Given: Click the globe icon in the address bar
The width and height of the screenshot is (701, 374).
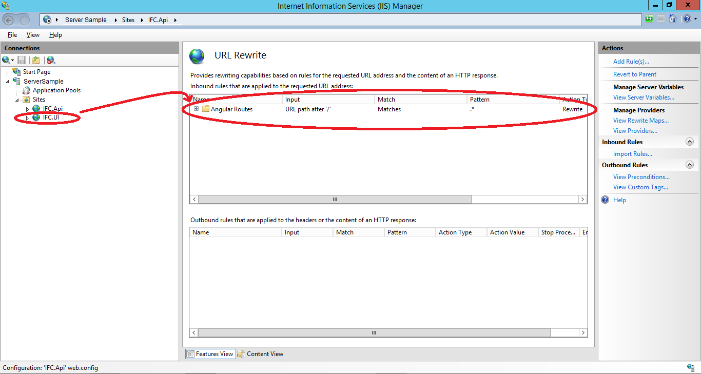Looking at the screenshot, I should click(47, 19).
